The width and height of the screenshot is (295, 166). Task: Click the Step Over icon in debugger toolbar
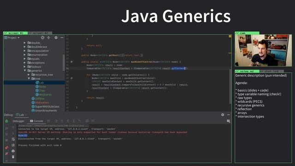tap(56, 121)
